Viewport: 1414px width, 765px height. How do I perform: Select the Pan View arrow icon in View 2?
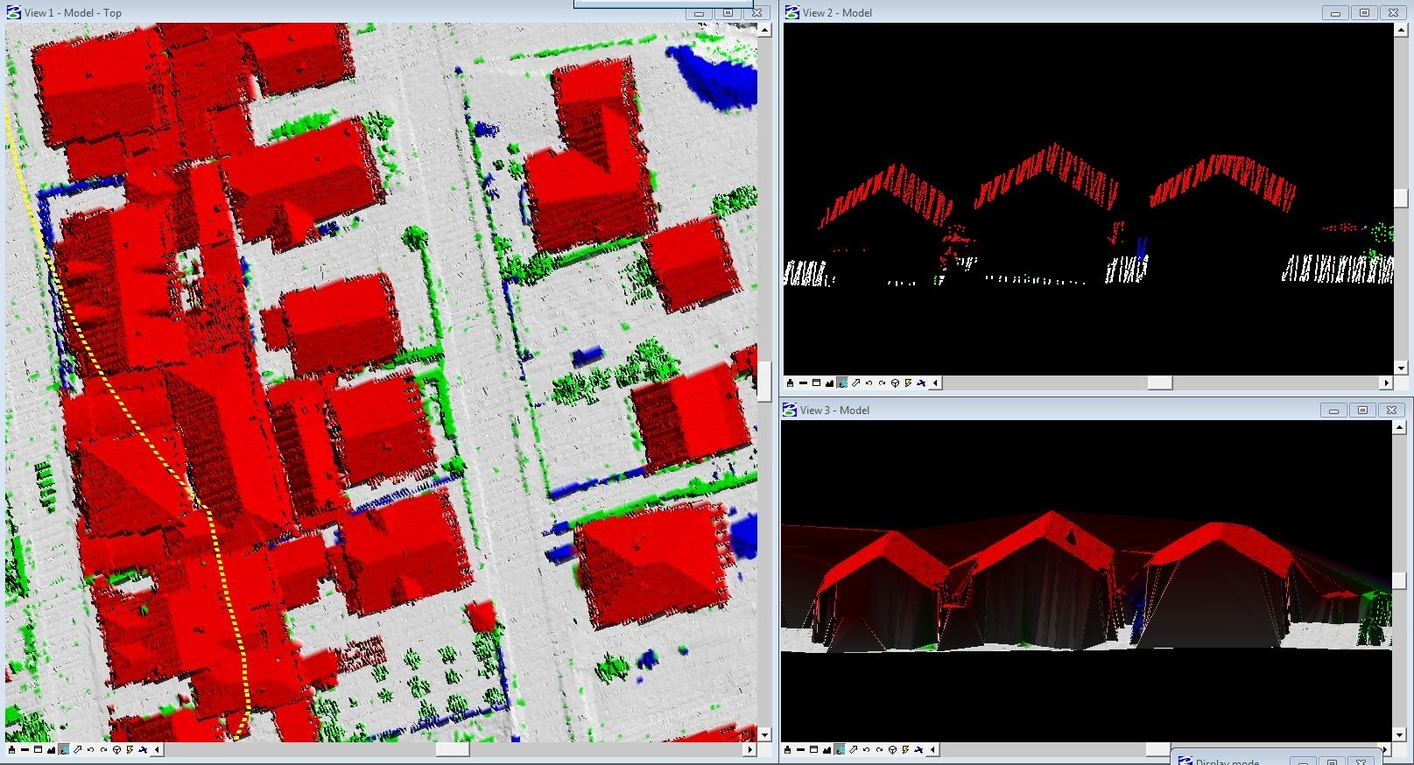(855, 382)
